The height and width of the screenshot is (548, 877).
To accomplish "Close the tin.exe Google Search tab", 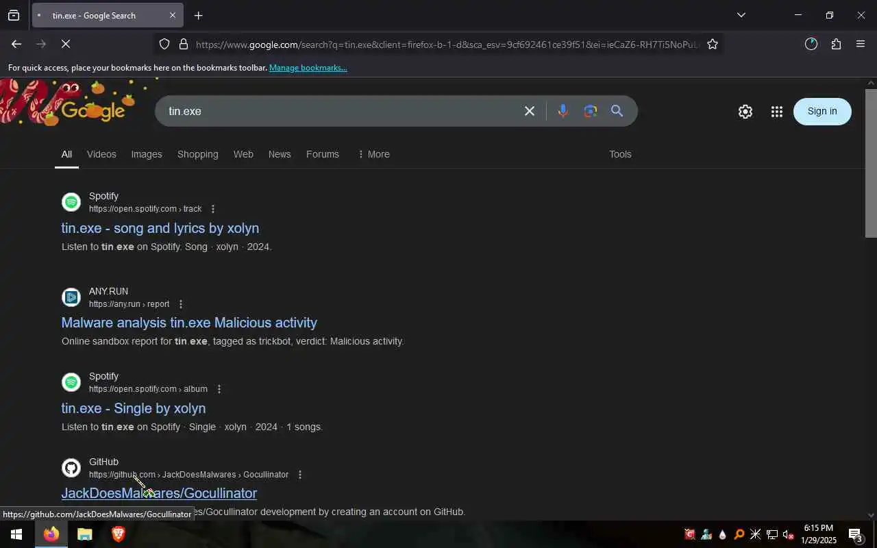I will [172, 15].
